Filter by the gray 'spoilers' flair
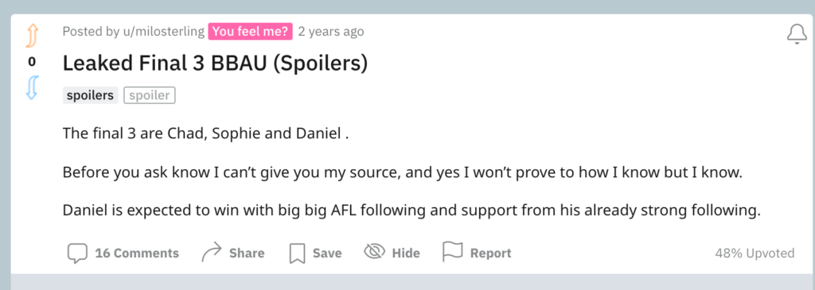 91,95
